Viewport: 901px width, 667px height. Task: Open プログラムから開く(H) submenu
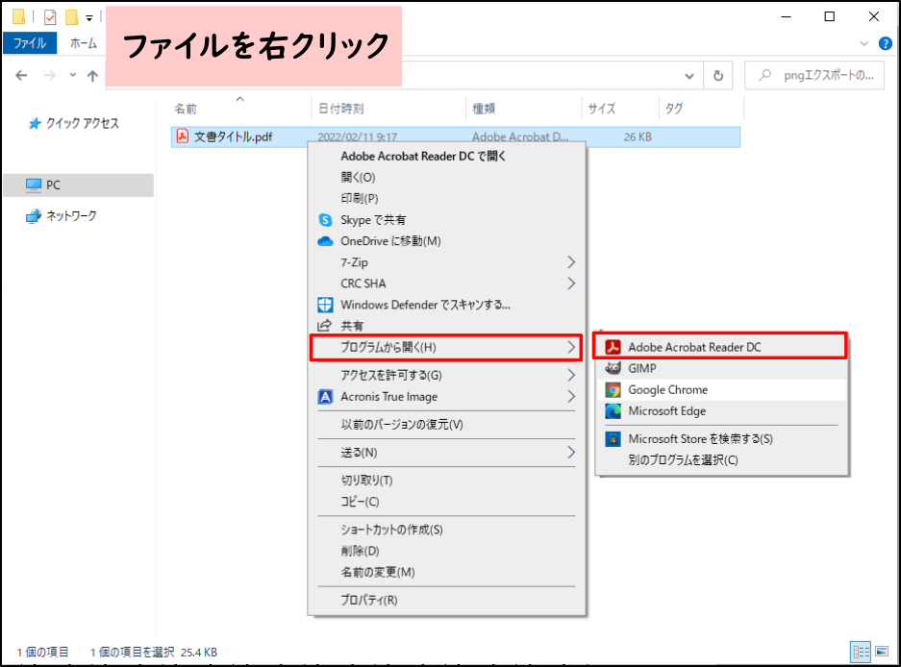[446, 348]
